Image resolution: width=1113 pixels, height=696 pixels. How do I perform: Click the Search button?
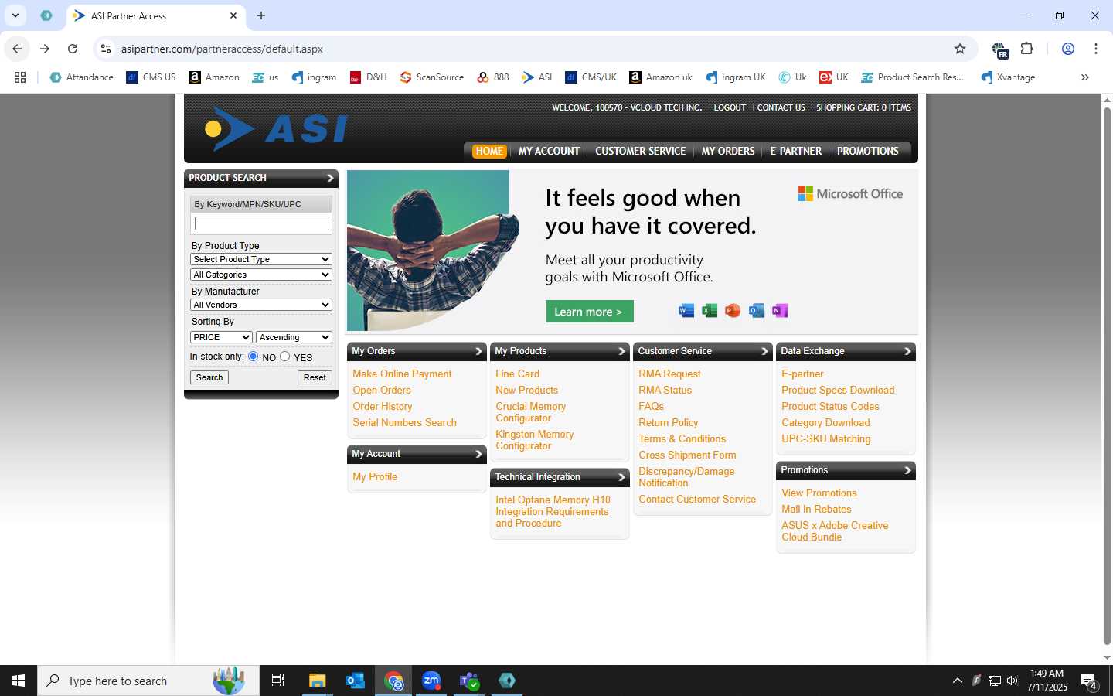coord(209,377)
